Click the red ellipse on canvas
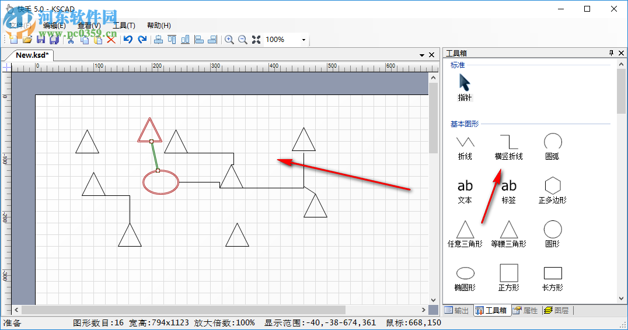628x330 pixels. click(161, 182)
